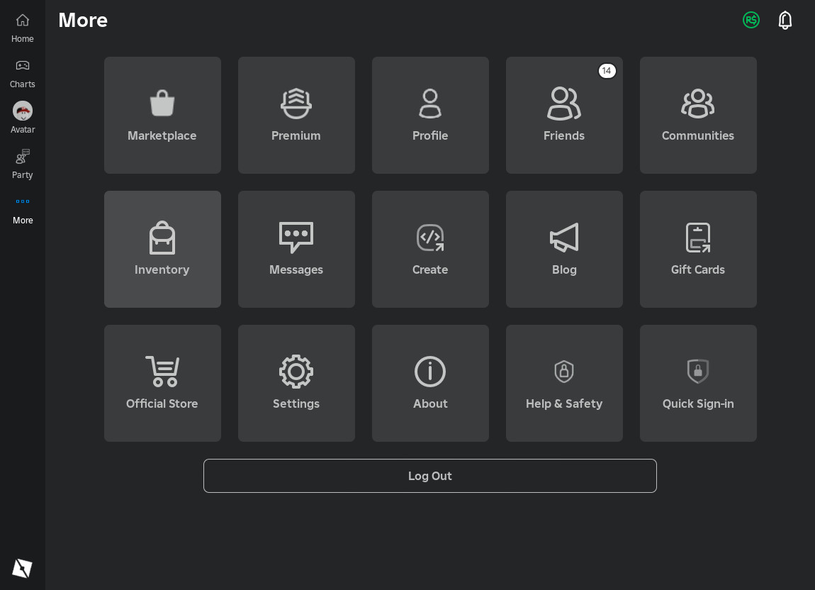Open the Messages icon
This screenshot has height=590, width=815.
pyautogui.click(x=296, y=249)
